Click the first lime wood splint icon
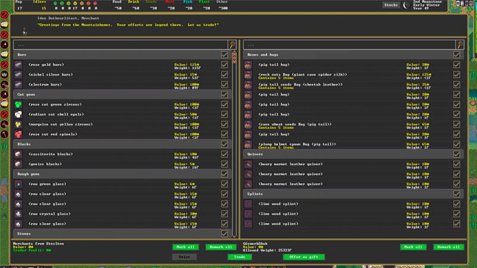The height and width of the screenshot is (268, 477). pyautogui.click(x=248, y=204)
